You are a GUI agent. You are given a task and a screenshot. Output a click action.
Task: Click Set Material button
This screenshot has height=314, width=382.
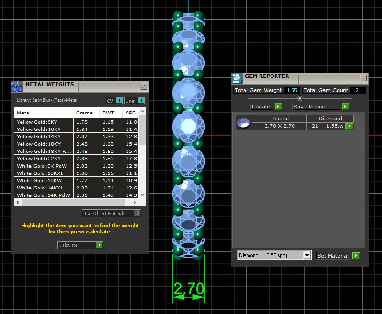[333, 255]
